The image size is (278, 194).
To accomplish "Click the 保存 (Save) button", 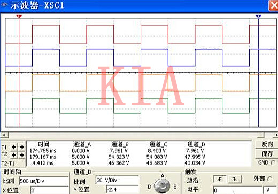I will pos(267,154).
